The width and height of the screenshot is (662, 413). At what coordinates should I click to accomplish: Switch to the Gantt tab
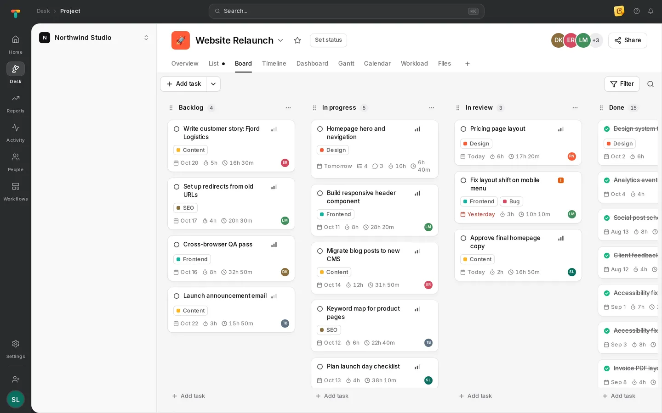346,64
